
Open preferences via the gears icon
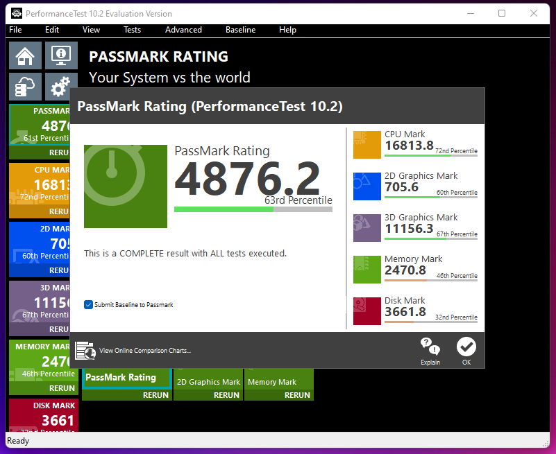(60, 86)
